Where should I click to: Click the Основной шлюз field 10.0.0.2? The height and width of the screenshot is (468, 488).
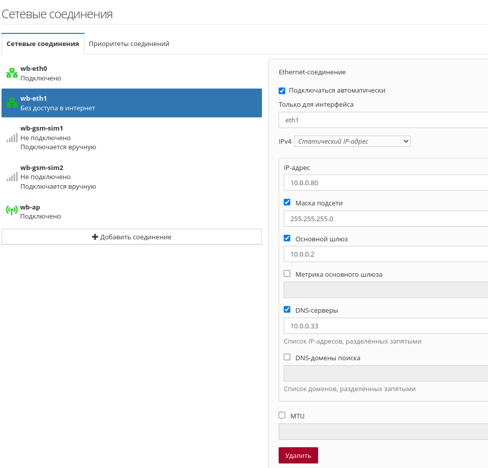click(x=386, y=254)
